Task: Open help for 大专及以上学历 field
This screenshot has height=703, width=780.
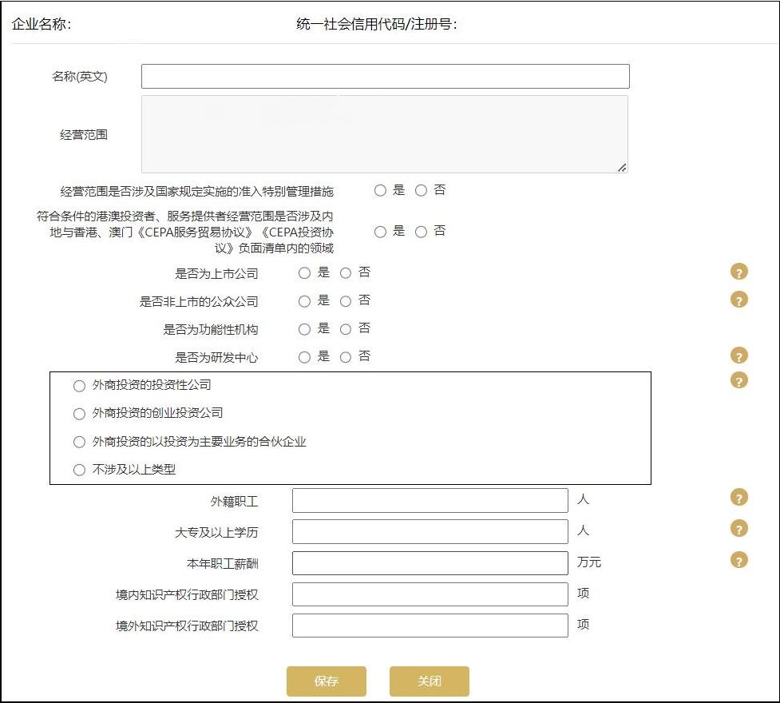Action: (738, 528)
